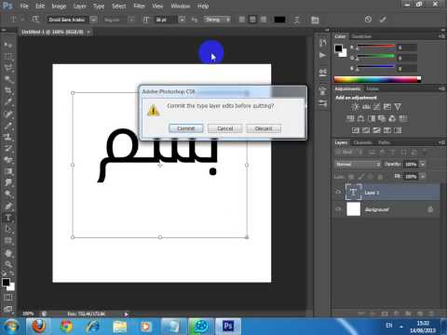
Task: Toggle Quick Mask mode
Action: [x=8, y=298]
